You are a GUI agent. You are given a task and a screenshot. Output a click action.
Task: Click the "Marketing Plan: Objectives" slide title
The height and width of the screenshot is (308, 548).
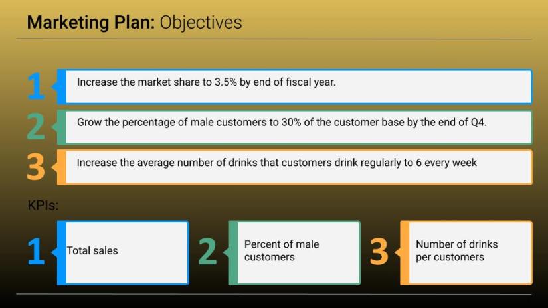click(134, 23)
